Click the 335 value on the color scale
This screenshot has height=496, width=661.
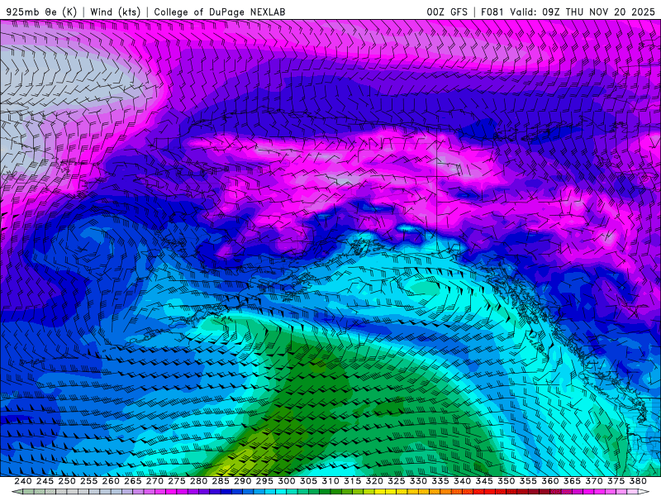click(440, 481)
